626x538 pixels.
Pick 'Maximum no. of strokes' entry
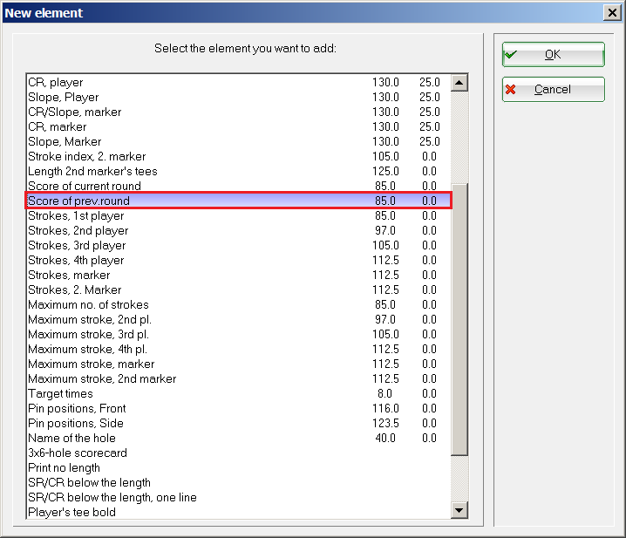pos(88,305)
